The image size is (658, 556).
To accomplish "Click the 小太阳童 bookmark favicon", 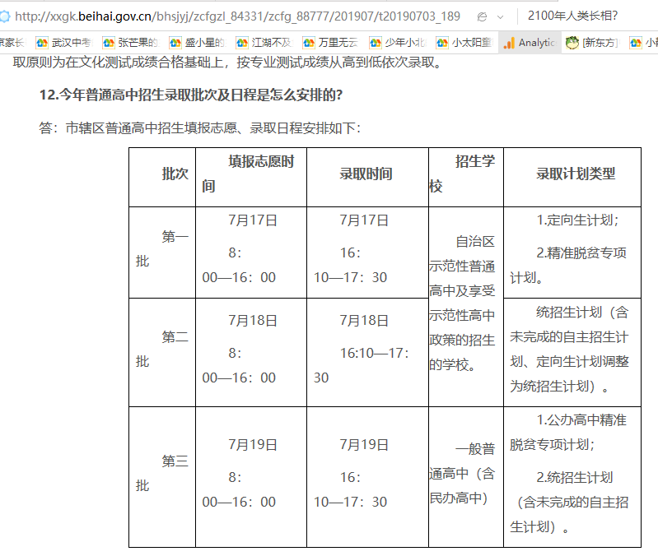I will point(442,43).
